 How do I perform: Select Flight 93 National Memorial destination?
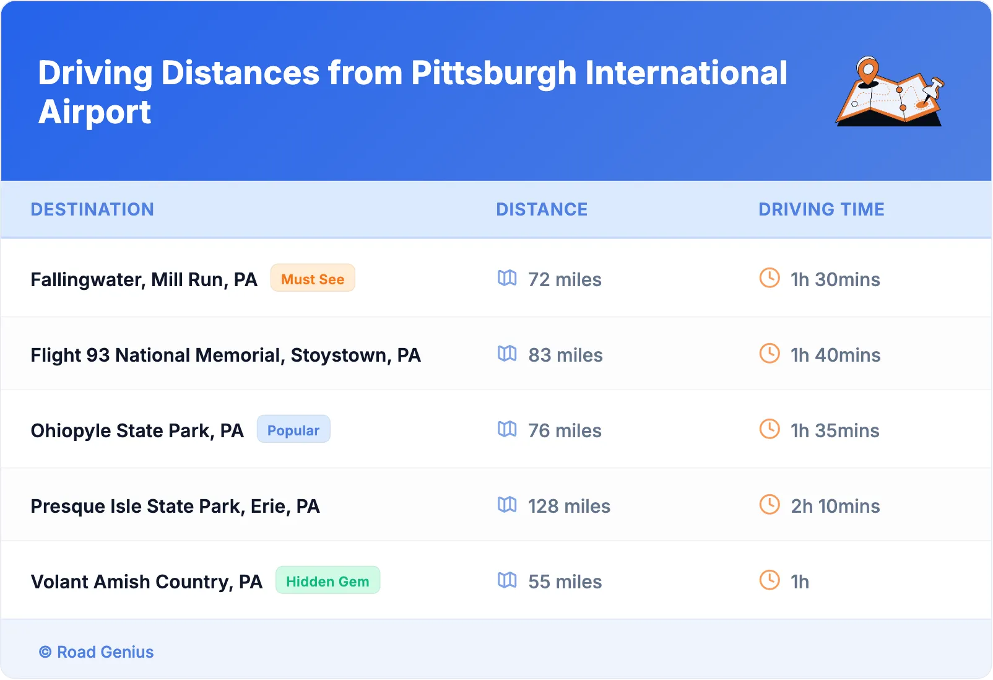coord(226,355)
